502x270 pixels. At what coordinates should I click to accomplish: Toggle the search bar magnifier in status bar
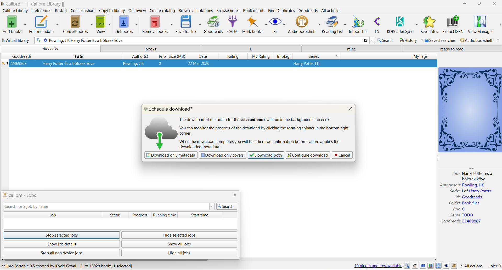(407, 266)
